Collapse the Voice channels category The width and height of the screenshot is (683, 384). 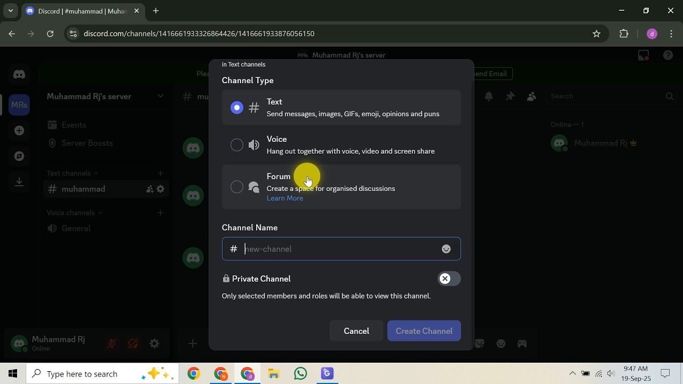point(74,213)
